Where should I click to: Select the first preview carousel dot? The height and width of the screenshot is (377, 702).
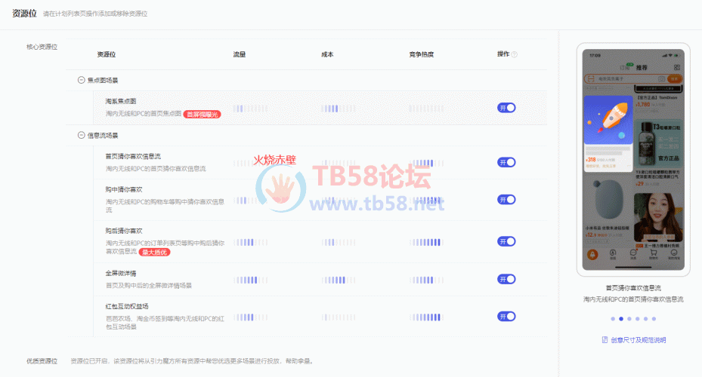(x=612, y=319)
